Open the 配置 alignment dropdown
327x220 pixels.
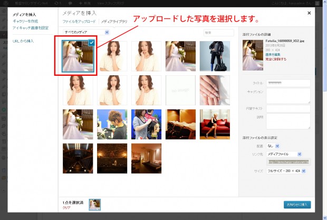tap(274, 145)
